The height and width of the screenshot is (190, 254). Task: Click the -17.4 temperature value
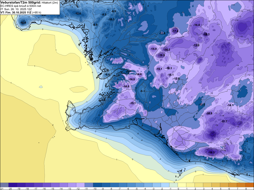point(175,31)
